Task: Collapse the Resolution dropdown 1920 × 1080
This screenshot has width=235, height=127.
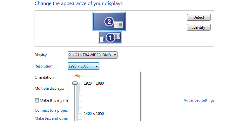Action: 84,66
